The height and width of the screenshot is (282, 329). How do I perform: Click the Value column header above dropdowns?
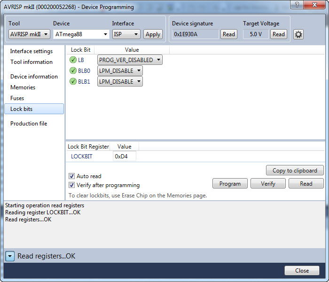[x=132, y=50]
